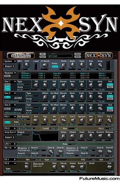The image size is (120, 184).
Task: Expand the Filt 2 section arrow
Action: [15, 128]
